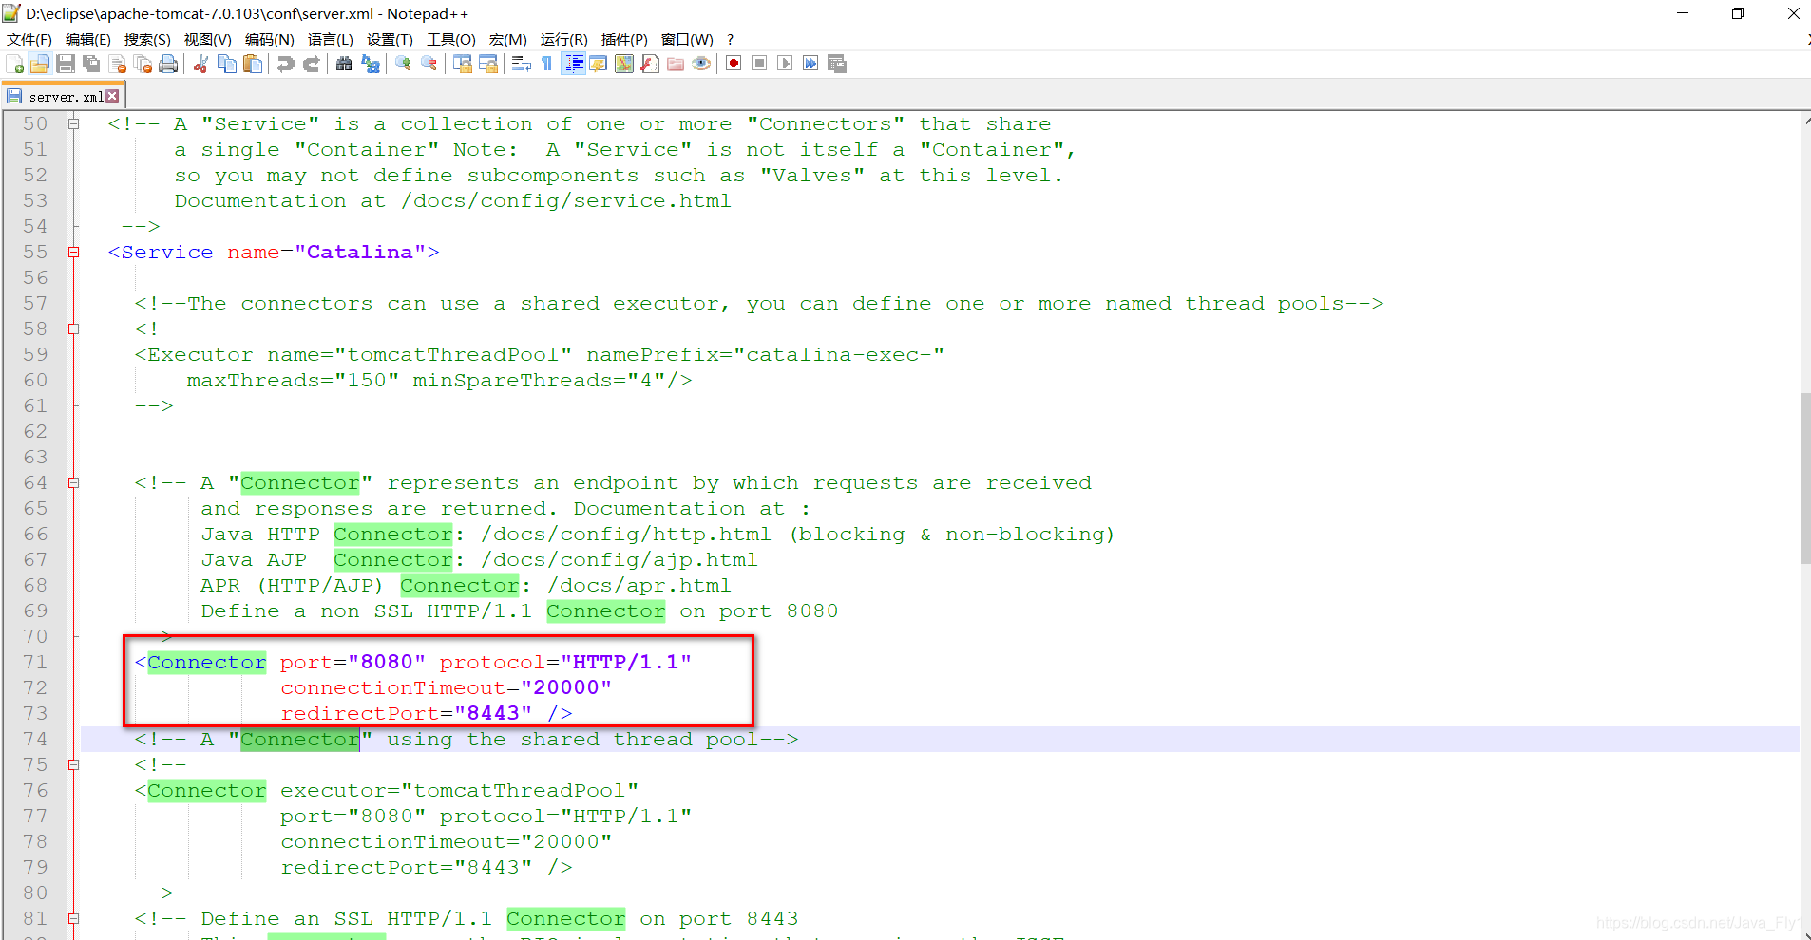Collapse the fold marker at line 81

tap(73, 918)
